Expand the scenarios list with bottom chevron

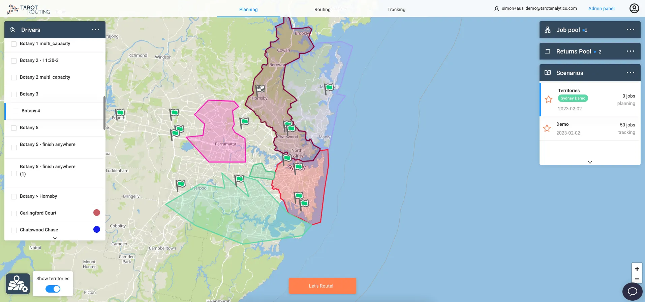[590, 162]
